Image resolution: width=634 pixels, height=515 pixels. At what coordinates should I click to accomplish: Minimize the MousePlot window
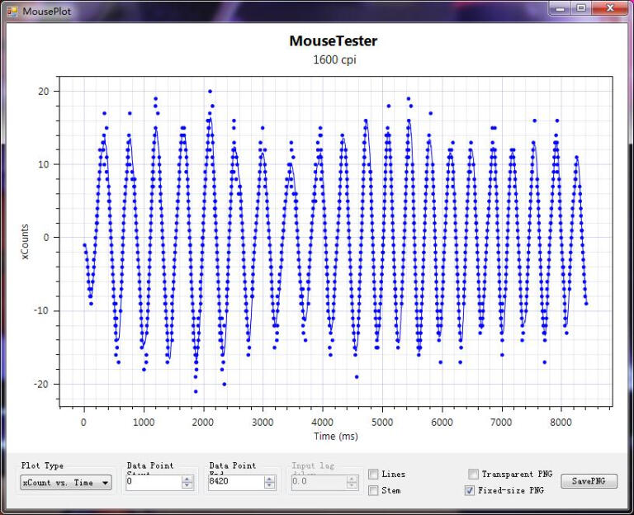pos(561,8)
